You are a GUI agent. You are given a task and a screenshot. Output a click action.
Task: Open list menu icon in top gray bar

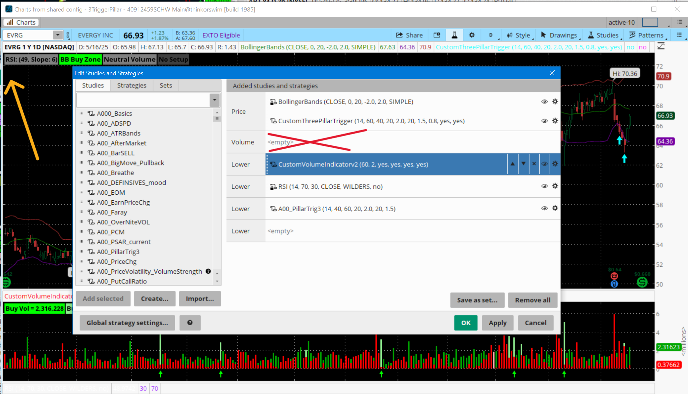[680, 22]
